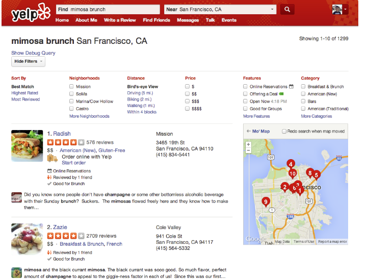Zoom out on the map

(x=248, y=150)
